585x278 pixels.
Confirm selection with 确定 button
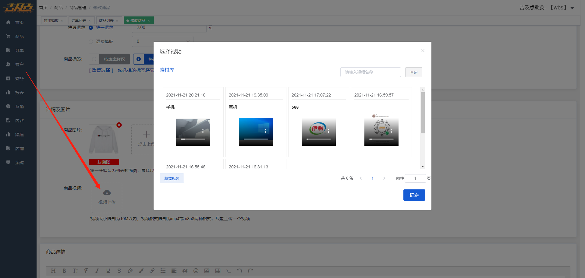[414, 195]
